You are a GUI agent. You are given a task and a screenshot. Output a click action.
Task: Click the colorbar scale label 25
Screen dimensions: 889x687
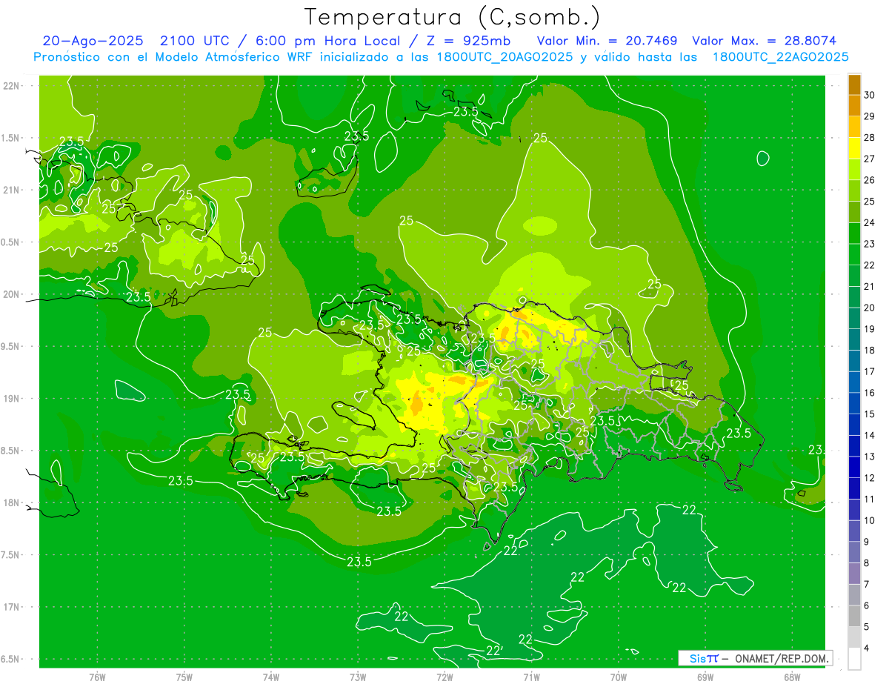(x=870, y=202)
